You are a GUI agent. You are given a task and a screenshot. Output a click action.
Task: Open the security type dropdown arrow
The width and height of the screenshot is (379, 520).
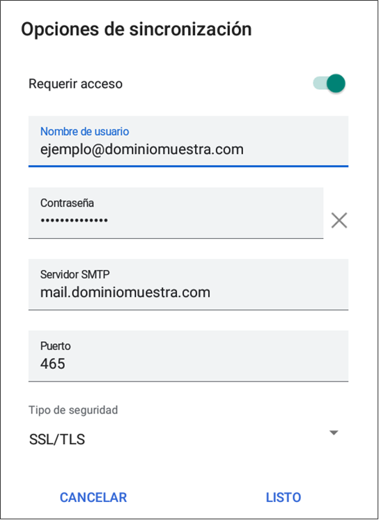tap(334, 432)
